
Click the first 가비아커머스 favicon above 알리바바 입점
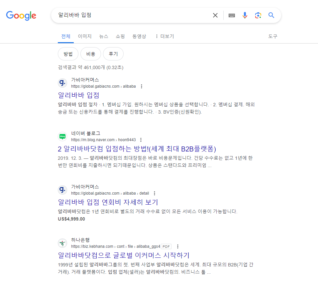[x=62, y=83]
